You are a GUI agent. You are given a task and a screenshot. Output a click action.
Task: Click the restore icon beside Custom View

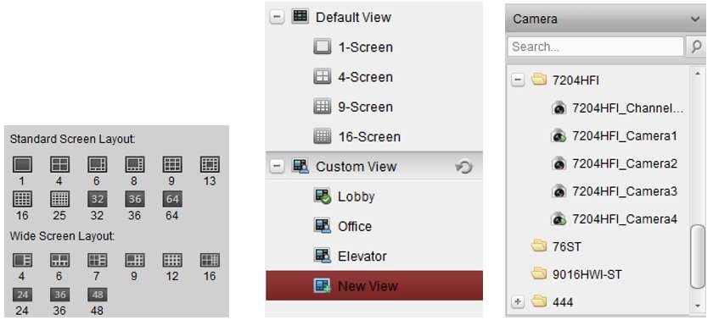[x=463, y=168]
